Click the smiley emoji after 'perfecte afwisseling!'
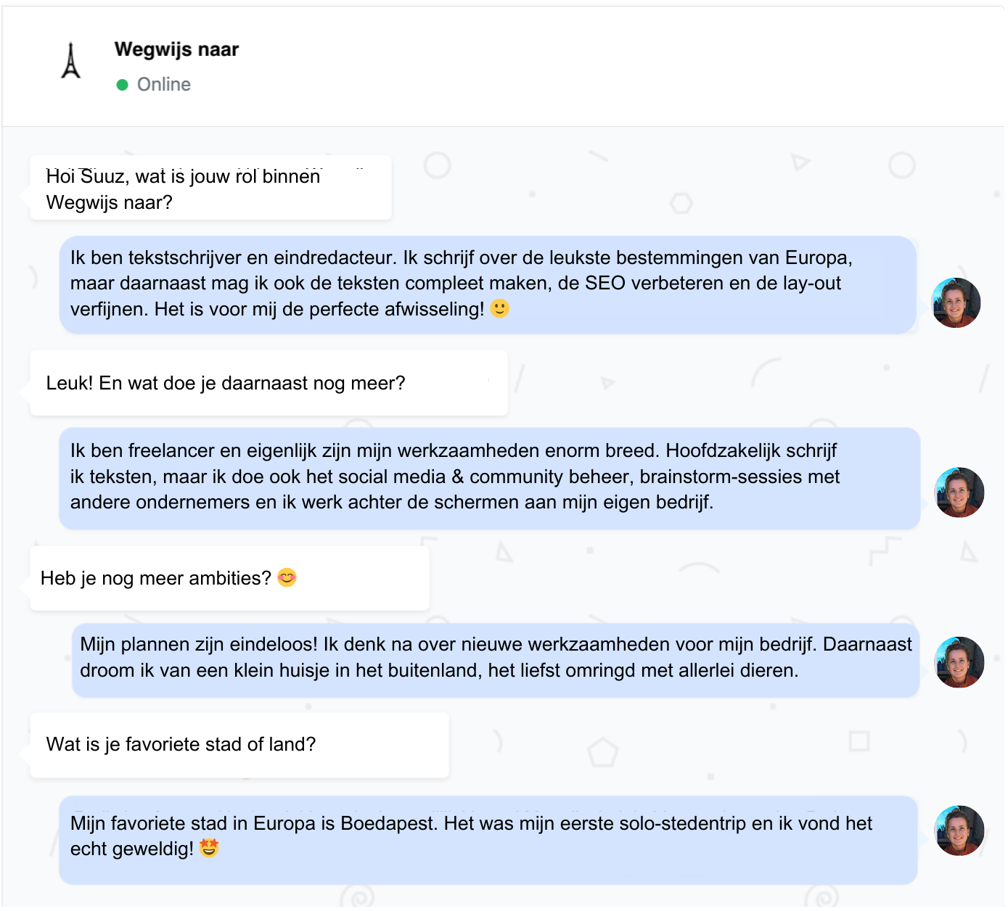 click(x=500, y=308)
